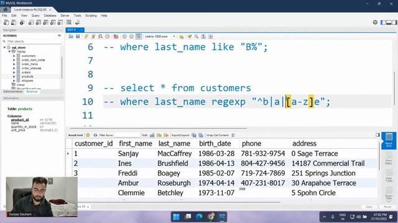Click the reconnect to DBMS icon
Viewport: 398px width, 223px height.
tap(77, 22)
